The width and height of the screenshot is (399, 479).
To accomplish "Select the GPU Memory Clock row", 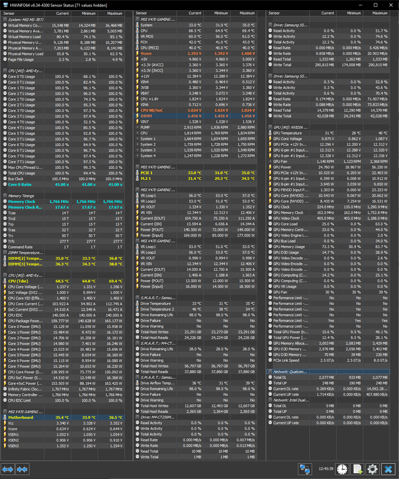I will [328, 213].
